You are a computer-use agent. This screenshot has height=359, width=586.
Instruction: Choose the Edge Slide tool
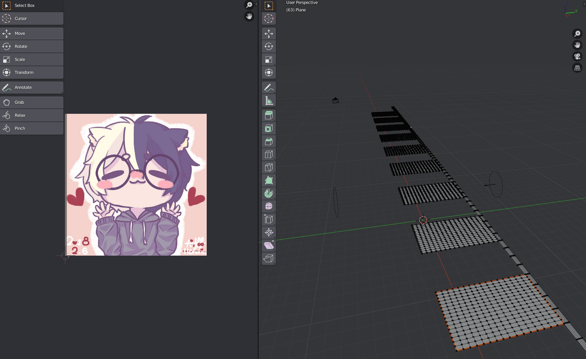[x=269, y=219]
